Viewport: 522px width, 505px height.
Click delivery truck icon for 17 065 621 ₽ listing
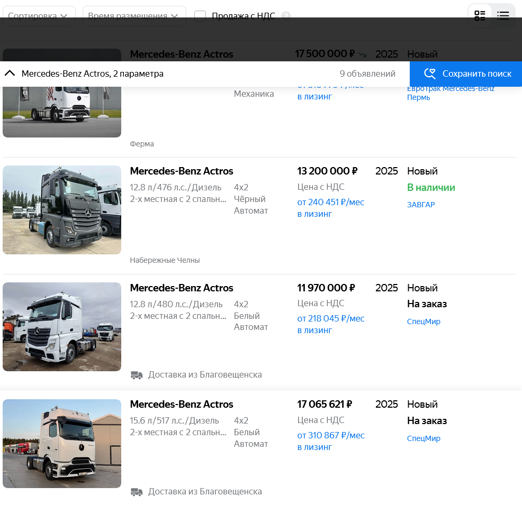point(137,492)
